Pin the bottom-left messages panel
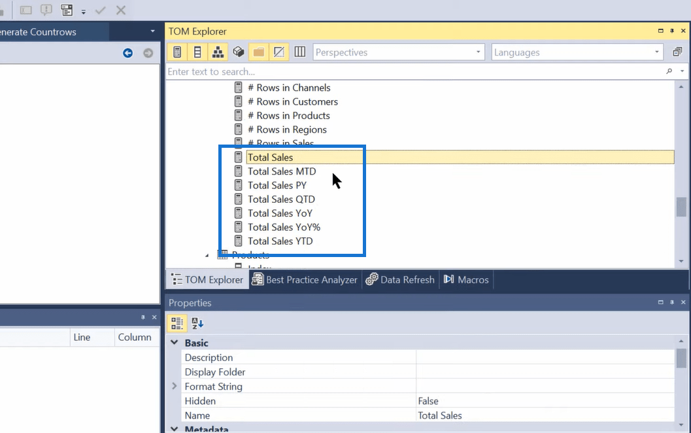This screenshot has width=691, height=433. pyautogui.click(x=143, y=317)
